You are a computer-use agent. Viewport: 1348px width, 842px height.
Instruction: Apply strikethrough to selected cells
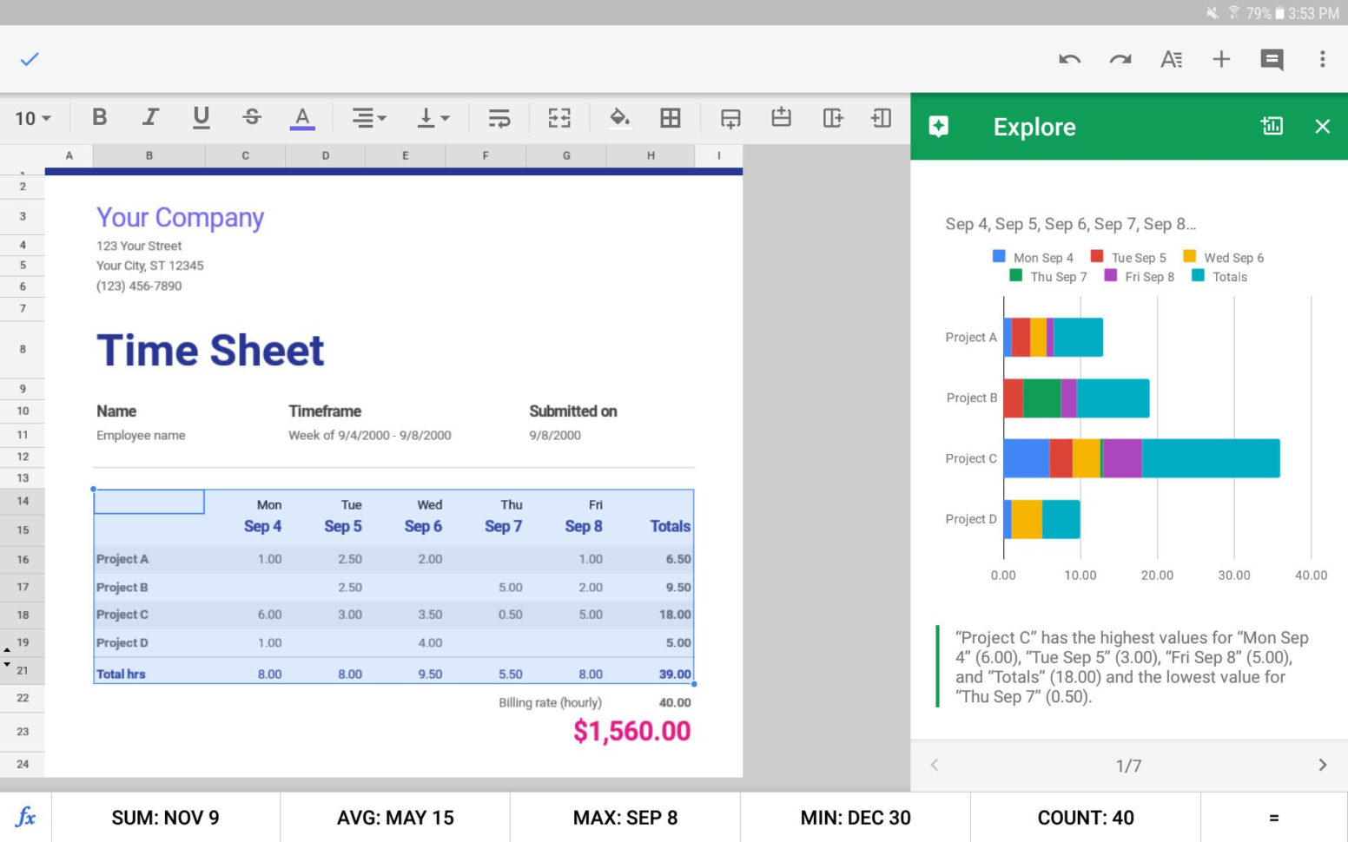(x=251, y=117)
